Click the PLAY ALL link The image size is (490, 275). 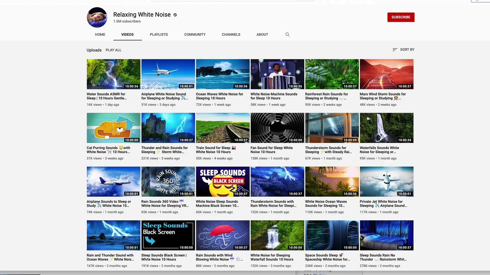[x=113, y=50]
